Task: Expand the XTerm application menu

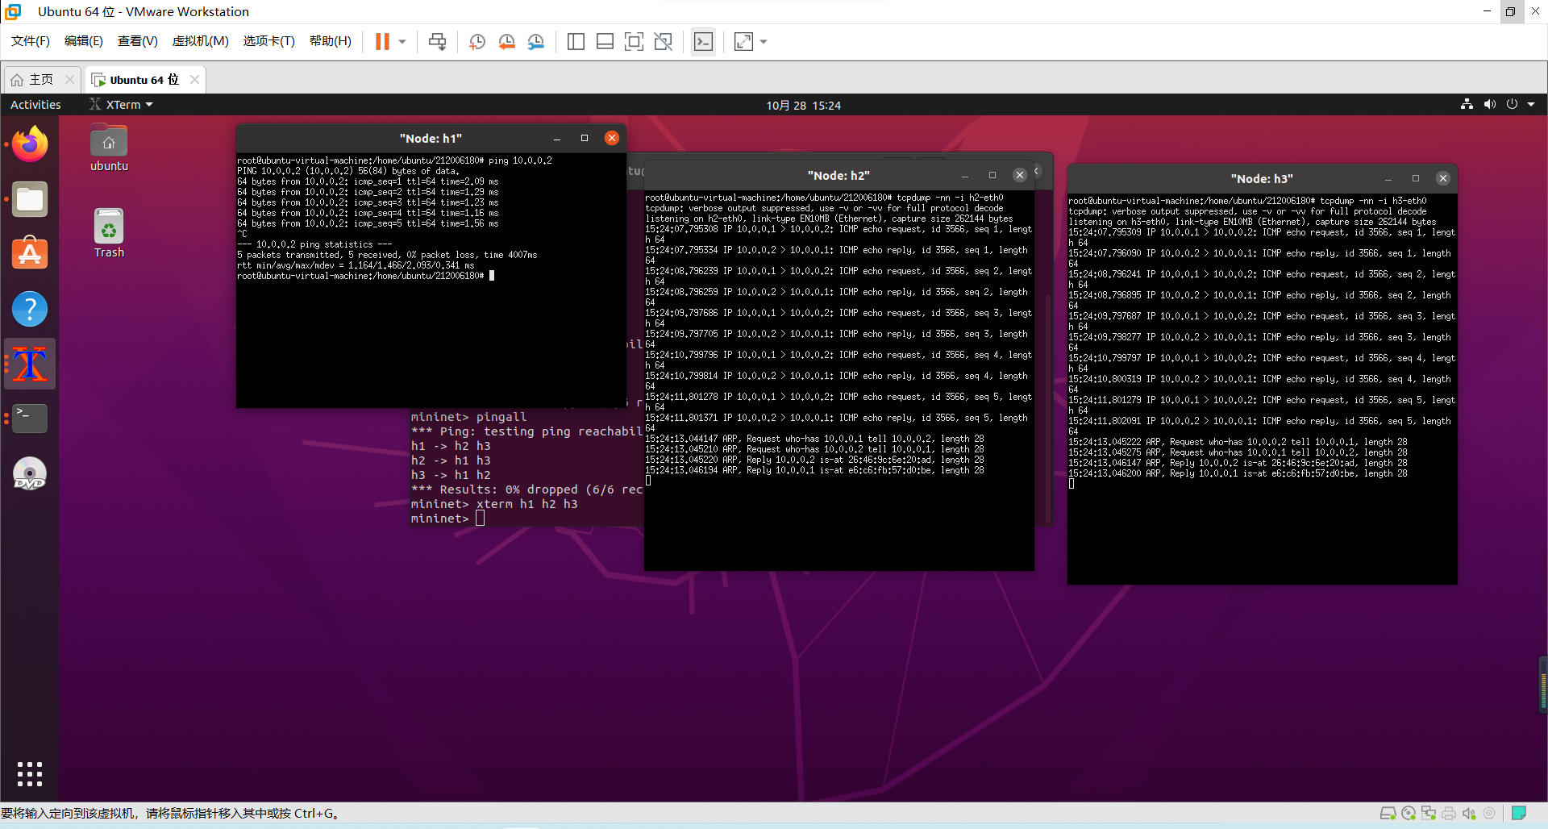Action: click(123, 105)
